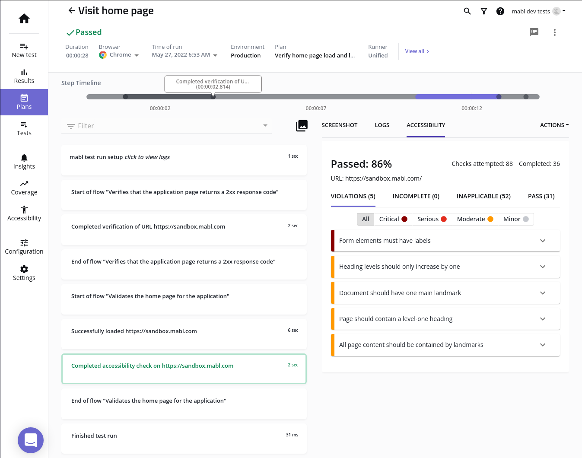This screenshot has height=458, width=582.
Task: Open Tests in the sidebar
Action: click(x=24, y=129)
